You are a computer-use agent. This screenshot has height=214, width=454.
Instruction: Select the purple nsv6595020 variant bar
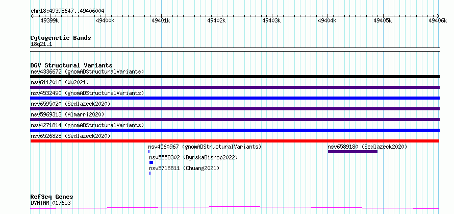235,109
